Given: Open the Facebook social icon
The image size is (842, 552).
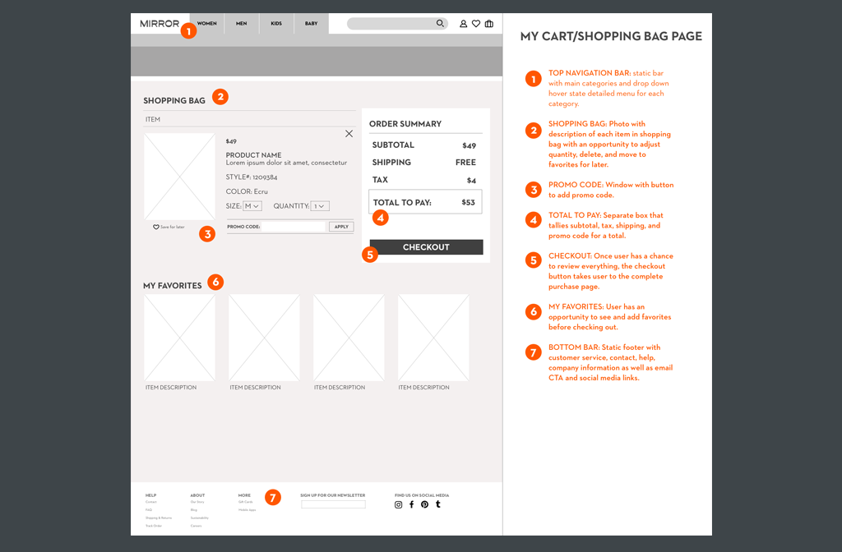Looking at the screenshot, I should pyautogui.click(x=412, y=504).
